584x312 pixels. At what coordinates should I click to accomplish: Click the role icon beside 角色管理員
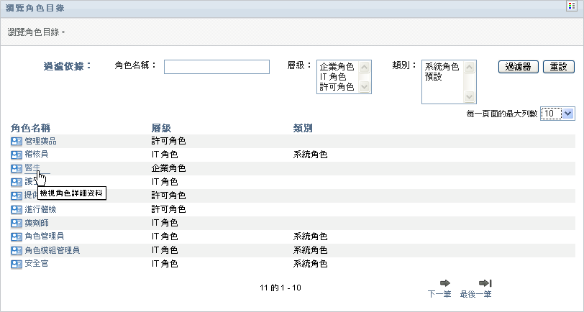(17, 237)
